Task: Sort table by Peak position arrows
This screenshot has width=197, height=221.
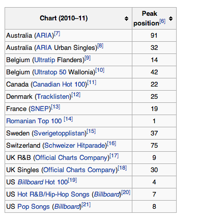Action: pyautogui.click(x=171, y=18)
